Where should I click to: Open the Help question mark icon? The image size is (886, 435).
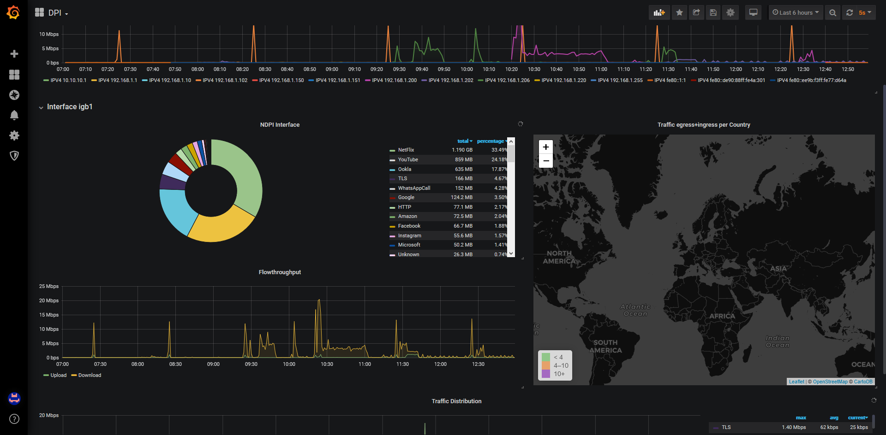(x=14, y=419)
